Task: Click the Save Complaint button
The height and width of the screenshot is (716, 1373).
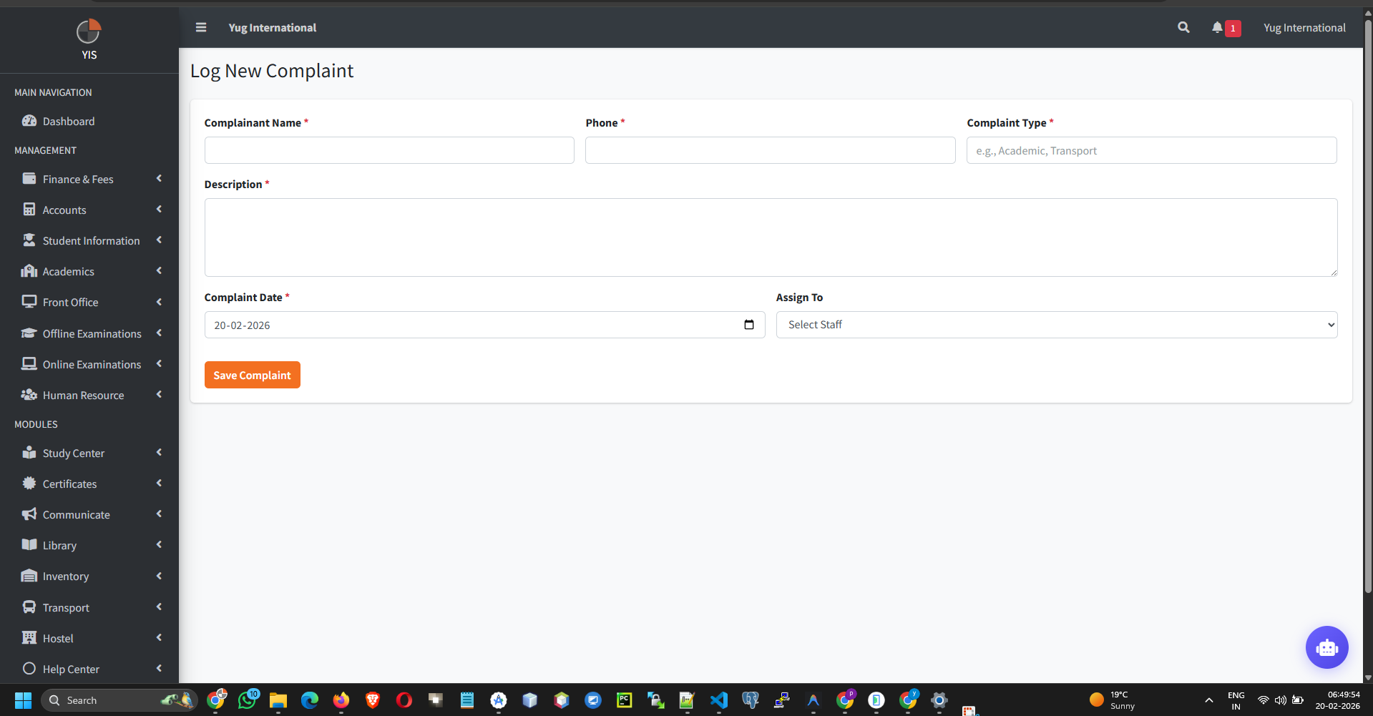Action: tap(252, 374)
